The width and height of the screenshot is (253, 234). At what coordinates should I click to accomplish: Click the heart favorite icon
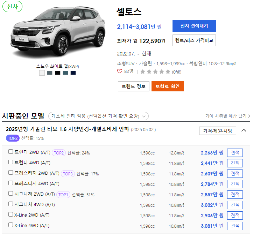coord(120,71)
